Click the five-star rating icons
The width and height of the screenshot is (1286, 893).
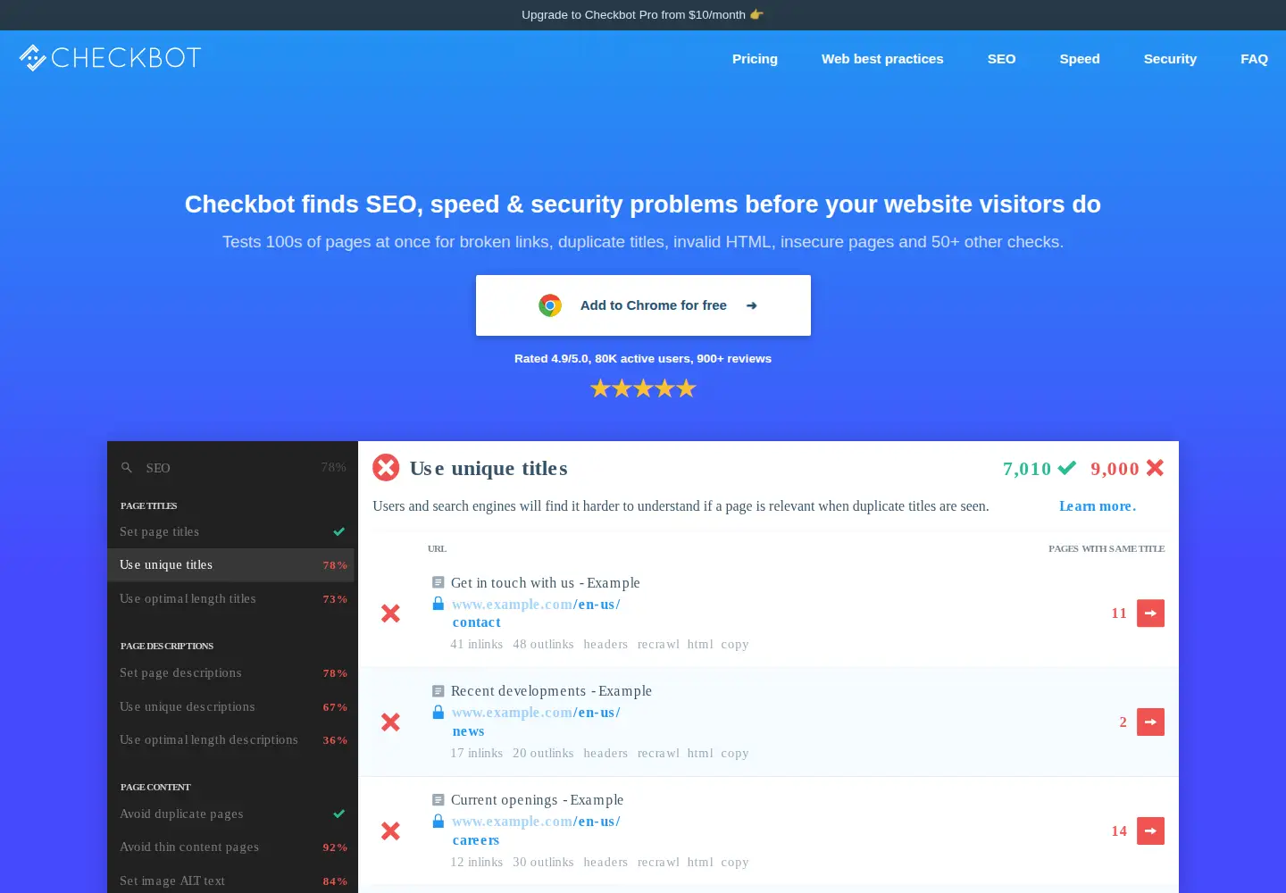(643, 388)
